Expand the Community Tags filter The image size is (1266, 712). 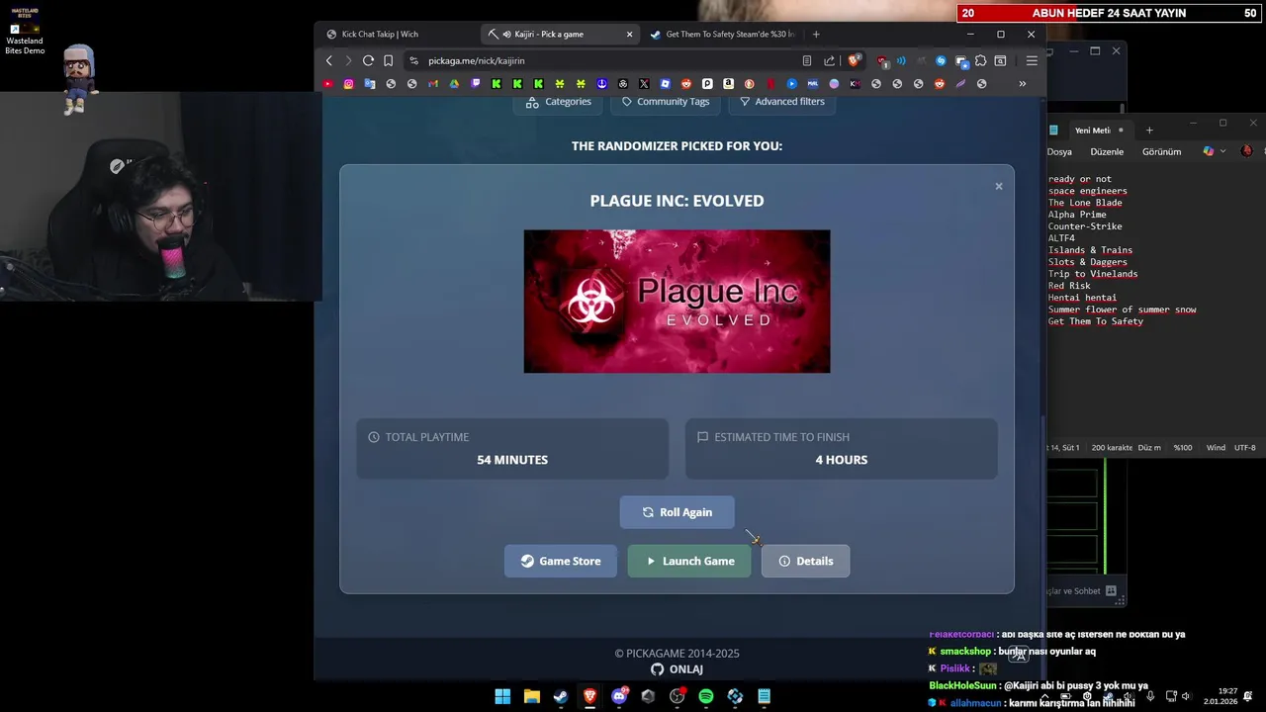665,102
